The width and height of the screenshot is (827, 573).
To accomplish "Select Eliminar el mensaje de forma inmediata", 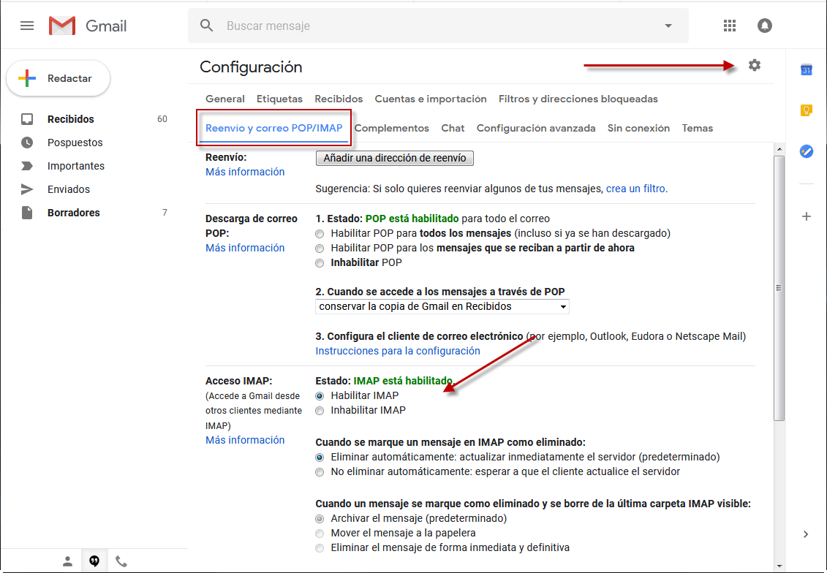I will pos(320,548).
